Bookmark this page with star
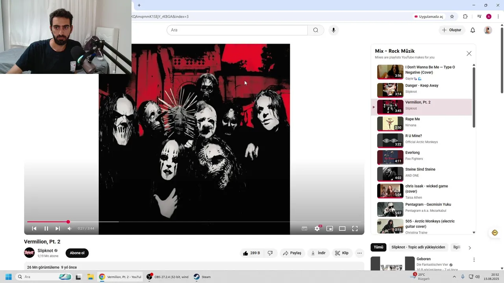504x283 pixels. coord(452,17)
